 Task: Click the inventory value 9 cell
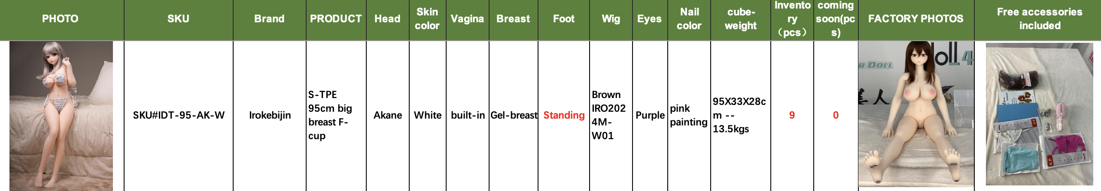coord(792,115)
